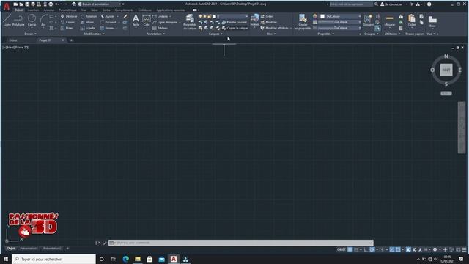Viewport: 469px width, 264px height.
Task: Toggle object snap in status bar
Action: 398,249
